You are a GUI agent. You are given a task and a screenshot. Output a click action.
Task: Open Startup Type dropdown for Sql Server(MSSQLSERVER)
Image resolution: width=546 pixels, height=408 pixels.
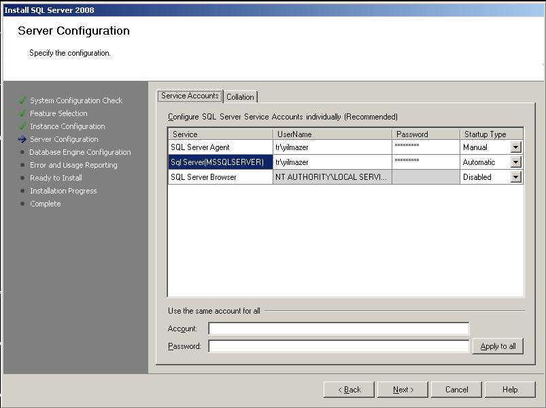tap(515, 162)
